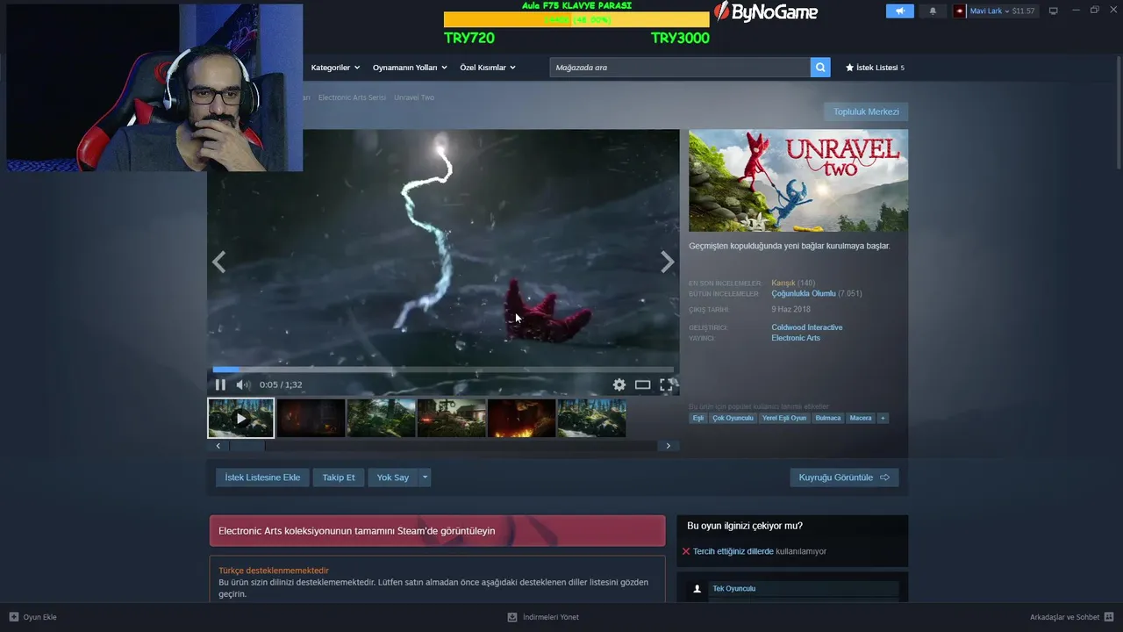The image size is (1123, 632).
Task: Expand Özel Kısımlar dropdown
Action: tap(488, 68)
